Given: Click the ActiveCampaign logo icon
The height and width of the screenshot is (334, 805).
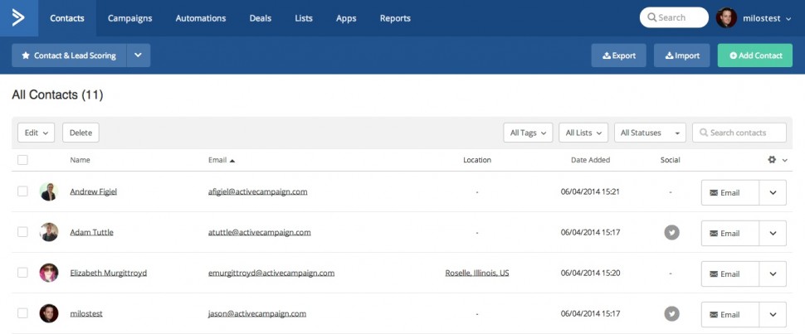Looking at the screenshot, I should coord(18,17).
